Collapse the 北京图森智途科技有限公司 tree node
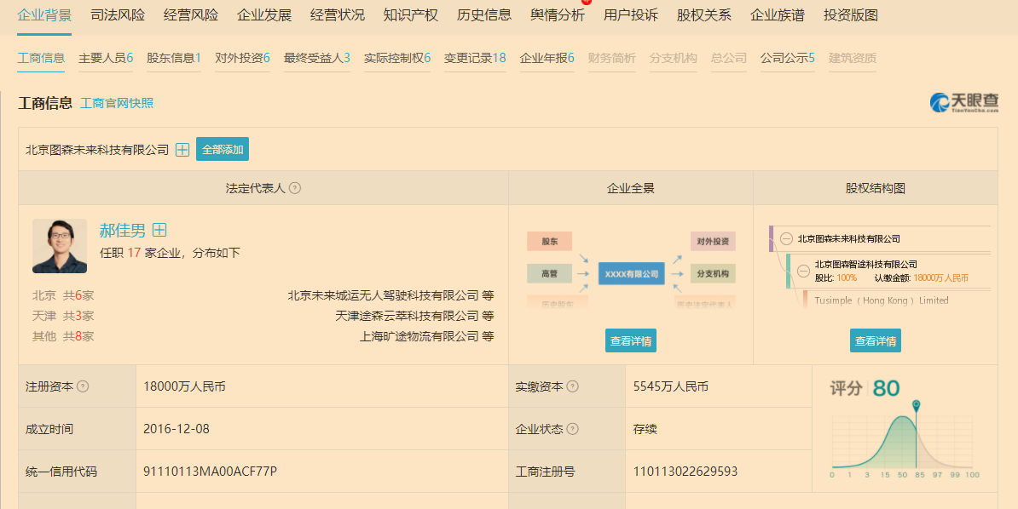This screenshot has width=1018, height=509. (x=803, y=272)
